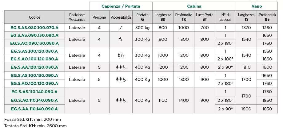This screenshot has height=138, width=283.
Task: Click the slash accessibility mark in the first row
Action: (121, 28)
